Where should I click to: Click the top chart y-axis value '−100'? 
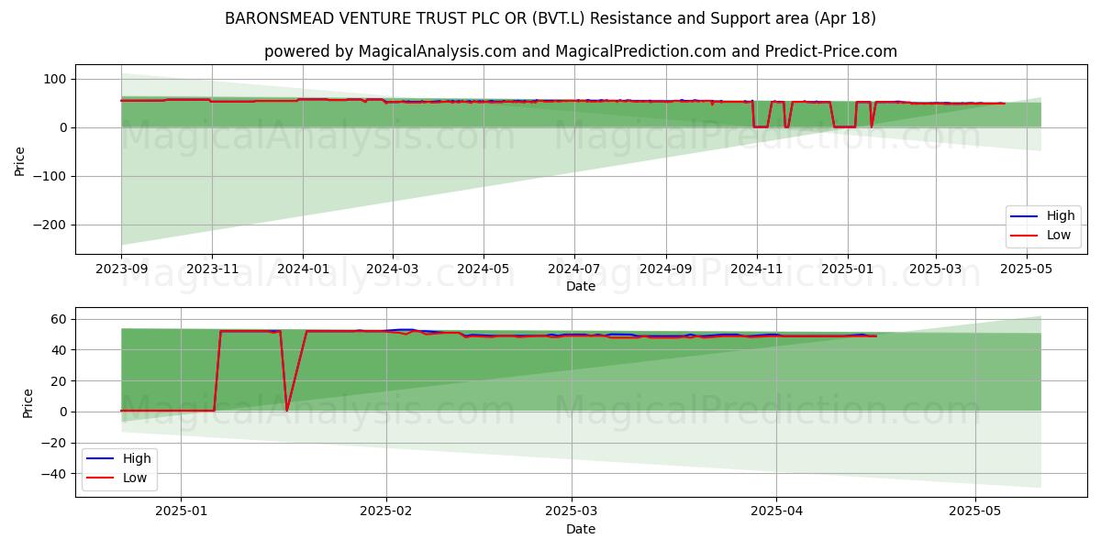pos(50,177)
